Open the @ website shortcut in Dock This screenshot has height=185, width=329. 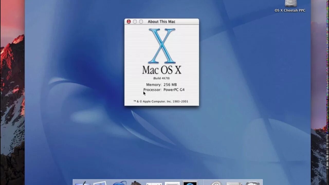pos(216,183)
